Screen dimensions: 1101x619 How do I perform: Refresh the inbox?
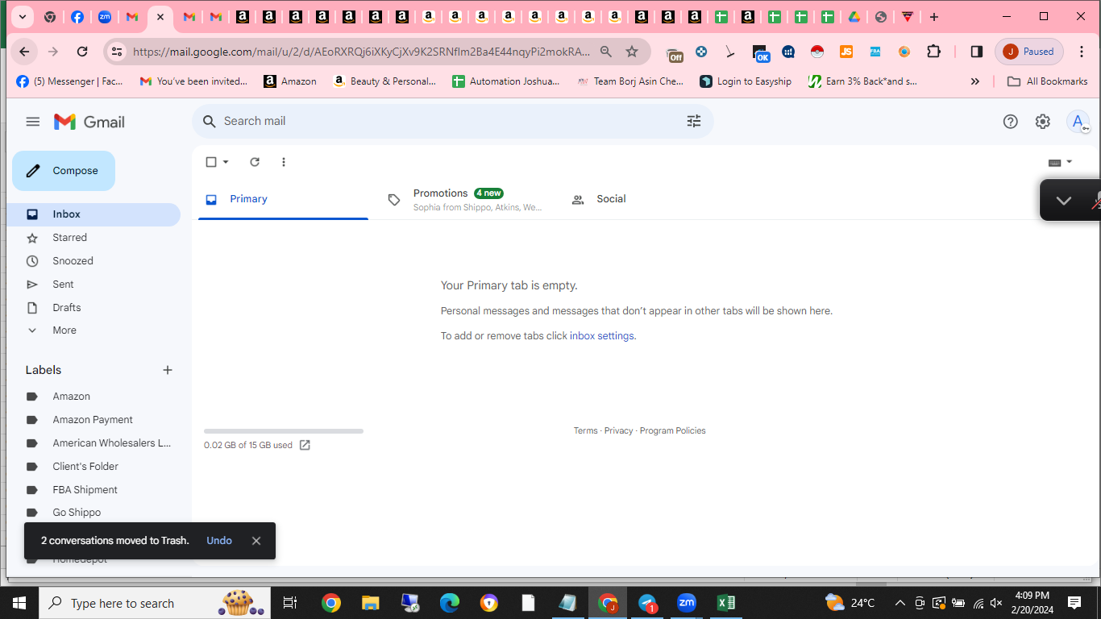pyautogui.click(x=255, y=162)
